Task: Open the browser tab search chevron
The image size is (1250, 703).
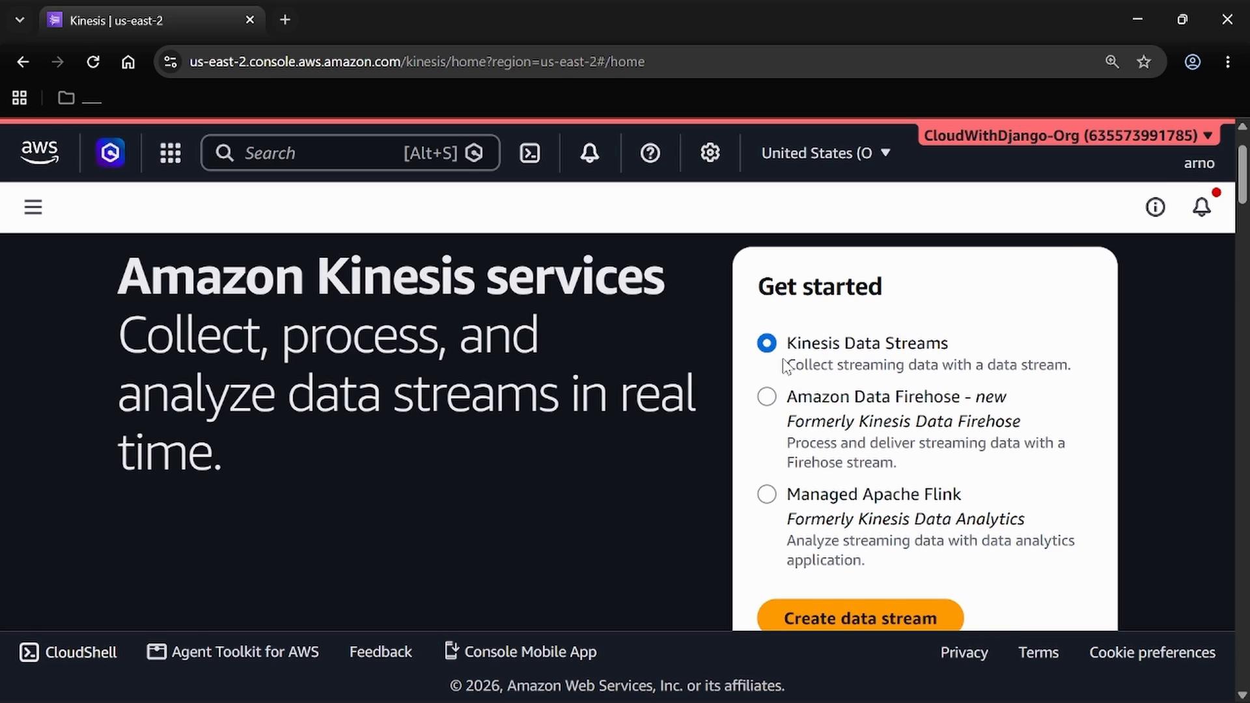Action: tap(20, 20)
